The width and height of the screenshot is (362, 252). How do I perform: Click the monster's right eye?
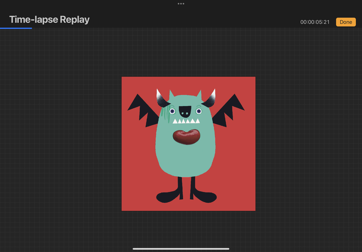(x=198, y=111)
